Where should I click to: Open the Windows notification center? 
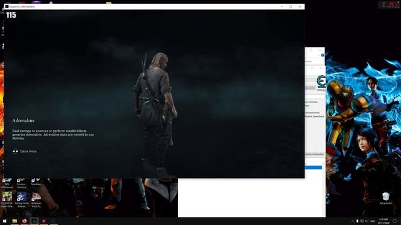click(395, 221)
